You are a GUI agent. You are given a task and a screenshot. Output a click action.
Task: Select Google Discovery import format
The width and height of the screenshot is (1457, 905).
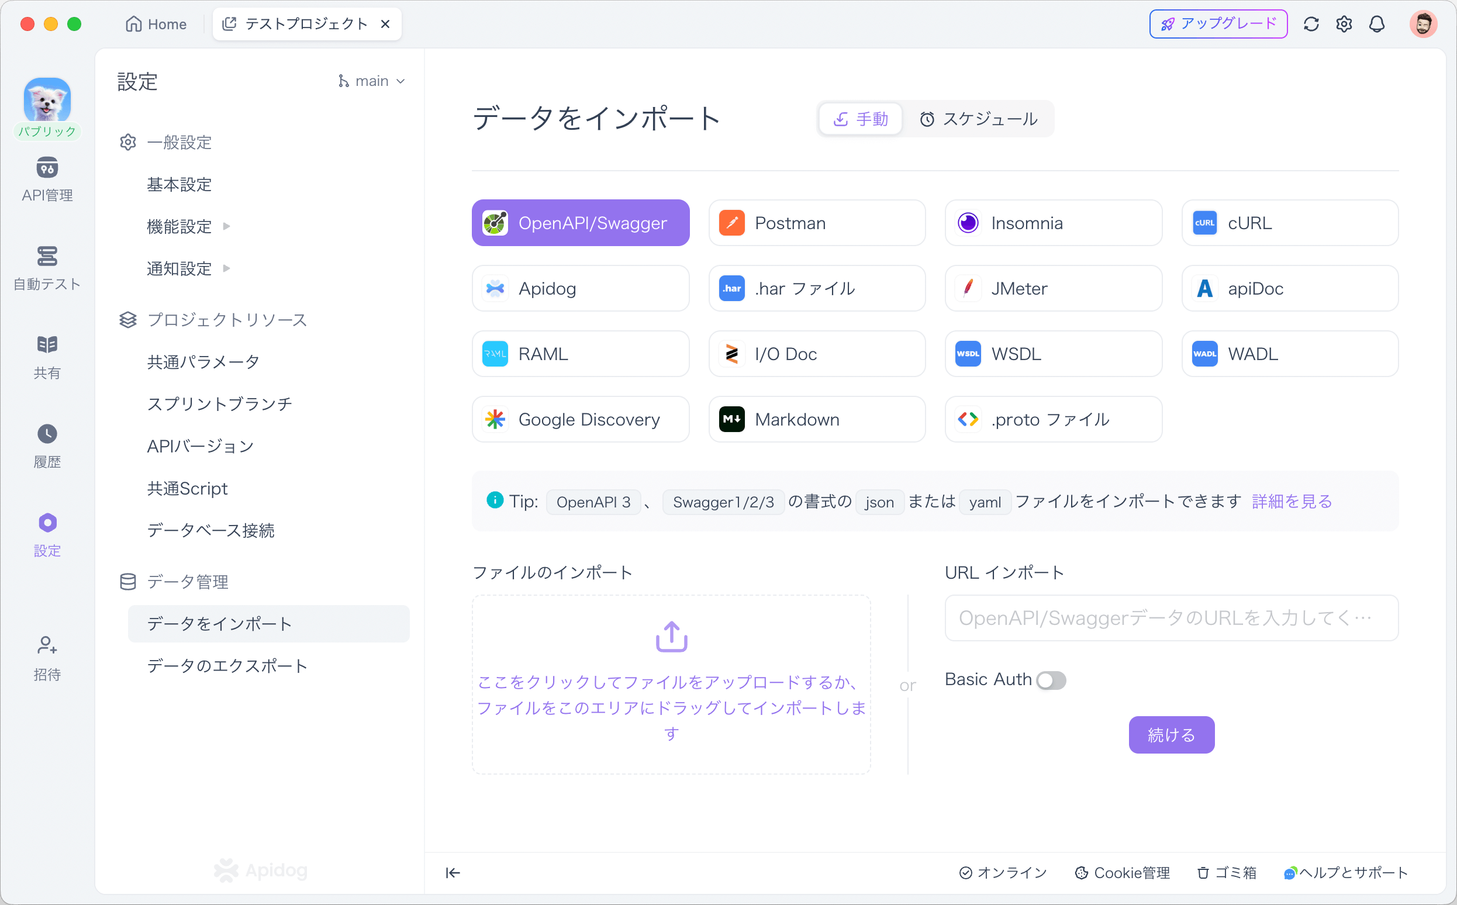pyautogui.click(x=581, y=419)
